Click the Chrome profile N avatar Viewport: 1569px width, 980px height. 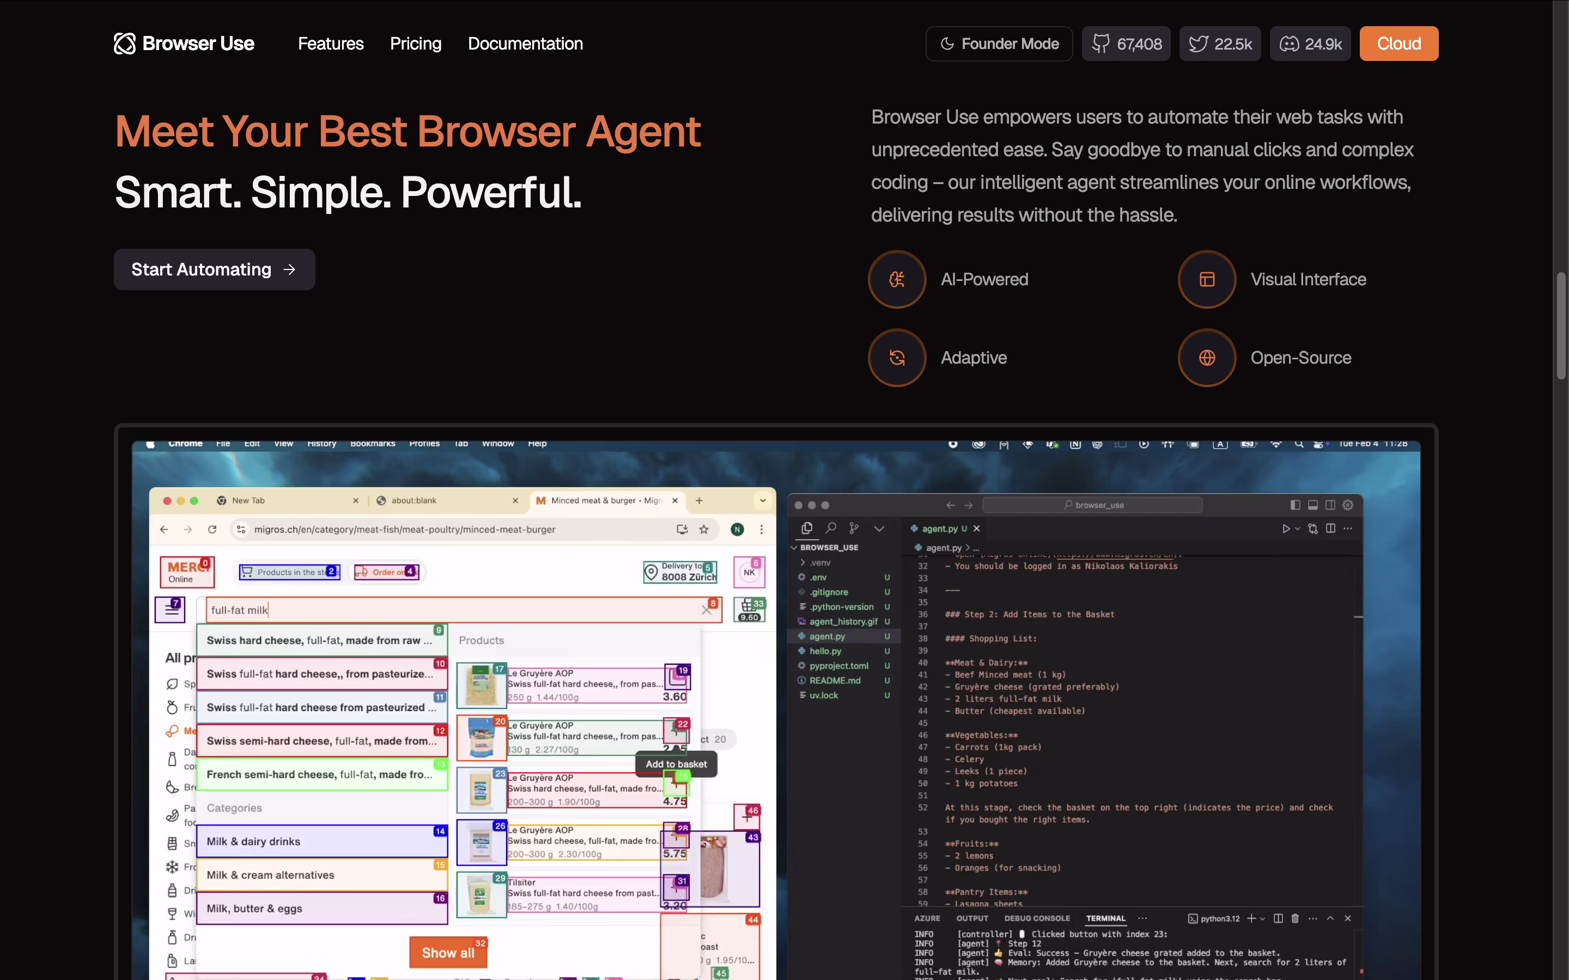(737, 530)
